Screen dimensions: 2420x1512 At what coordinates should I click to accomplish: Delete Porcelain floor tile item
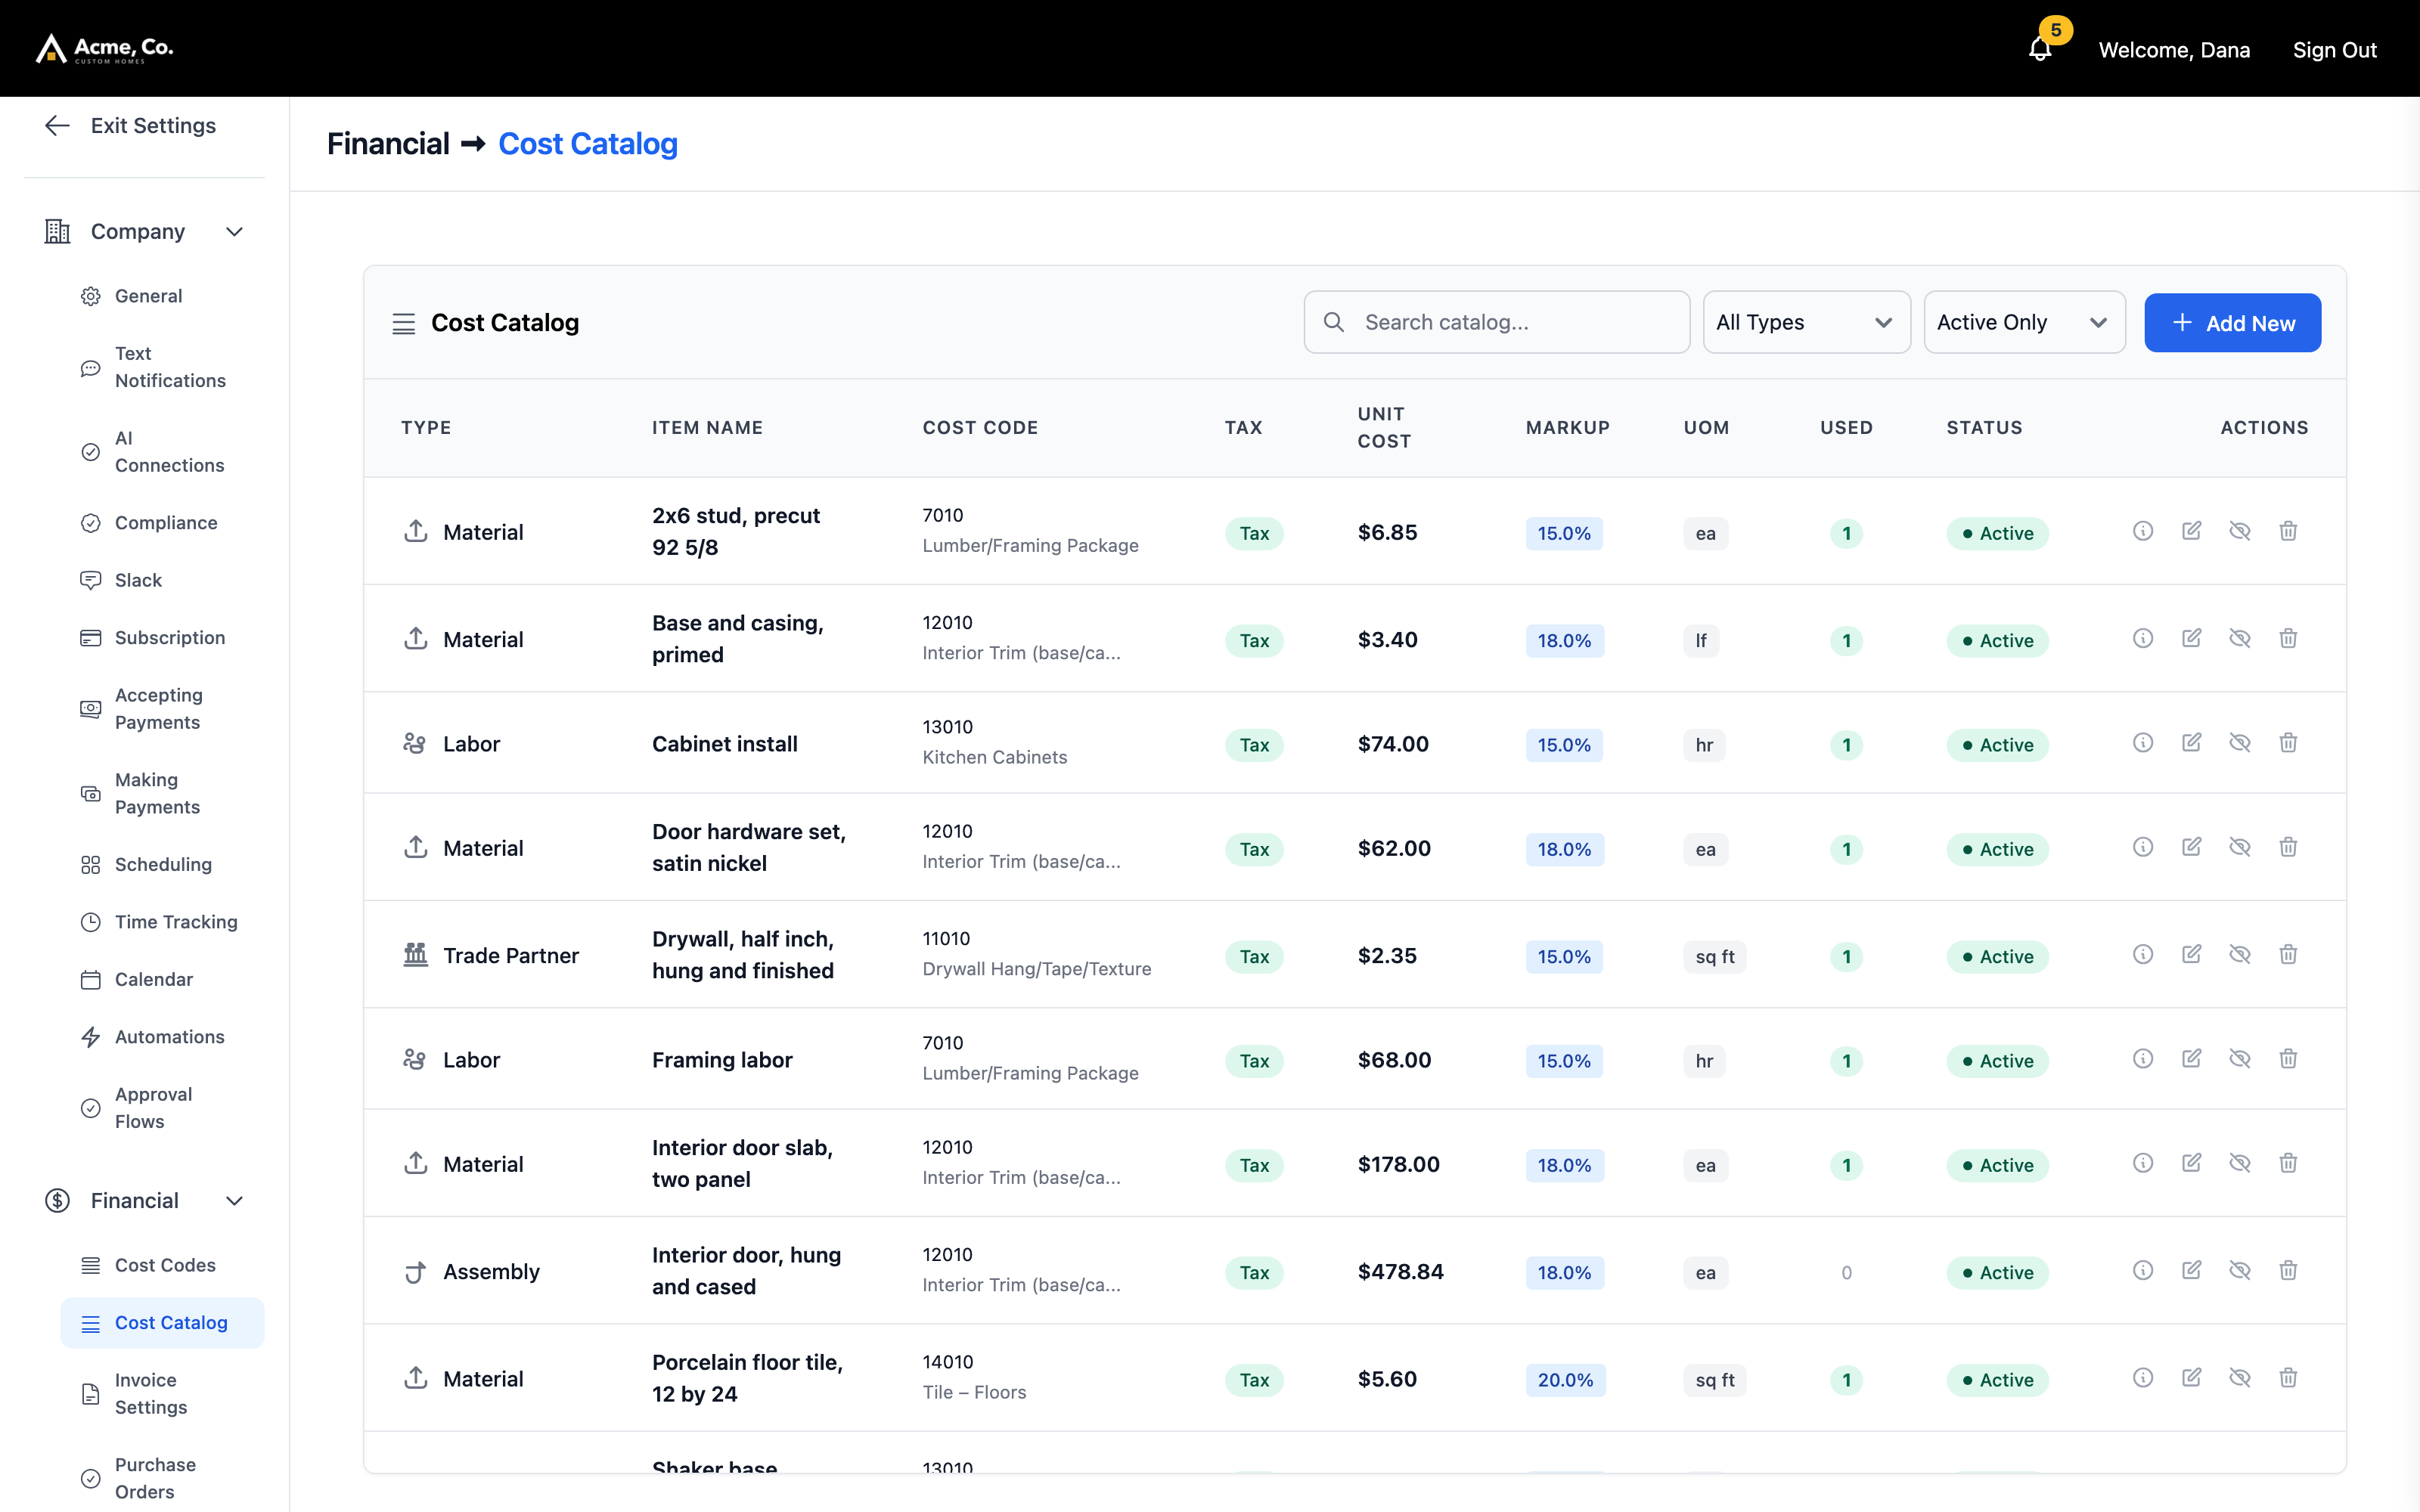coord(2288,1378)
